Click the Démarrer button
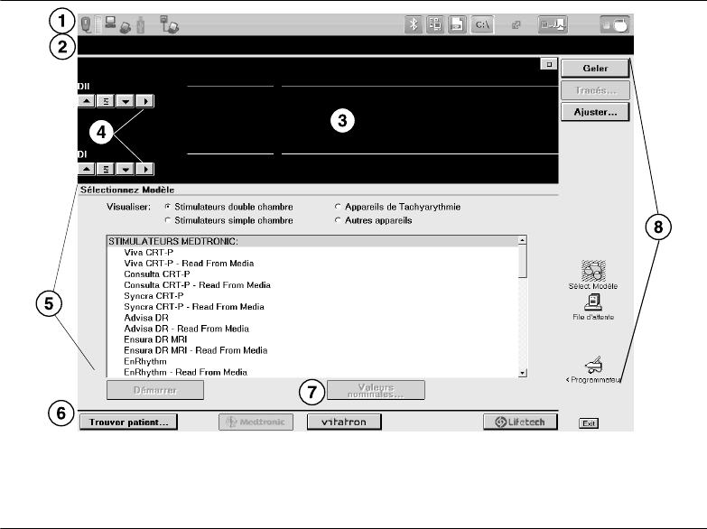This screenshot has height=529, width=707. (x=155, y=390)
